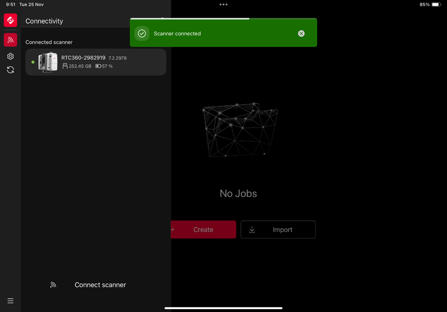Image resolution: width=447 pixels, height=312 pixels.
Task: Open the hamburger menu at bottom left
Action: [10, 301]
